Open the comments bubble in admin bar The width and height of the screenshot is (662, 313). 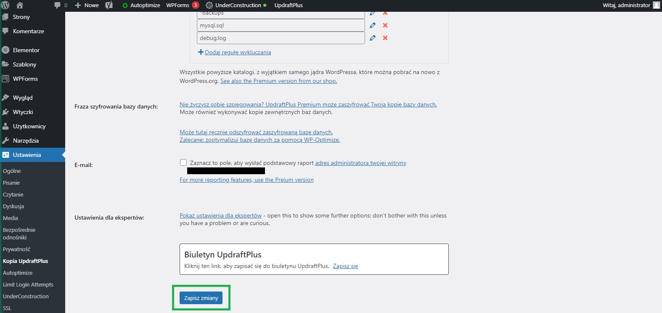(x=61, y=5)
